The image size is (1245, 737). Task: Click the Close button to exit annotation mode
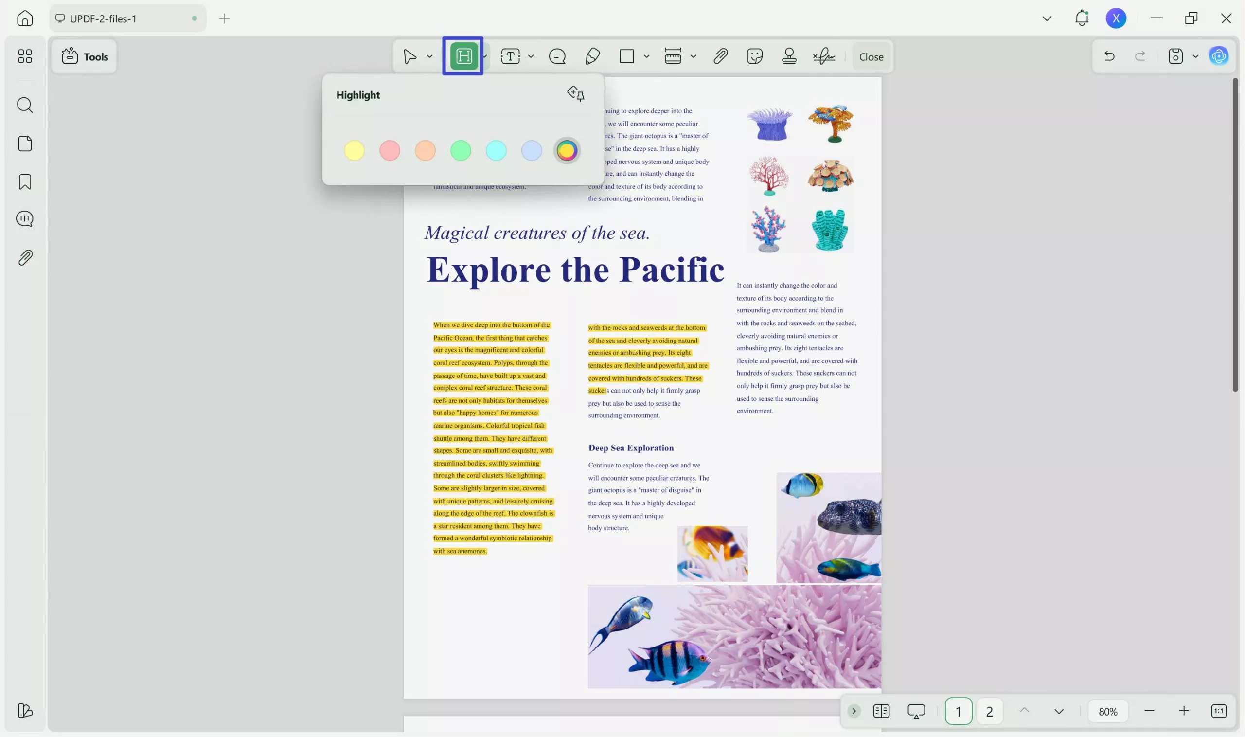pos(871,56)
